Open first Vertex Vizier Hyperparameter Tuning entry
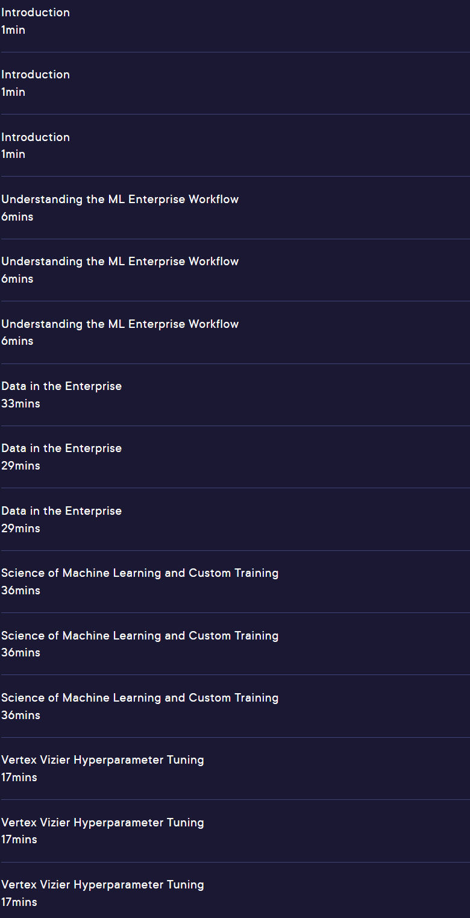470x918 pixels. coord(102,760)
